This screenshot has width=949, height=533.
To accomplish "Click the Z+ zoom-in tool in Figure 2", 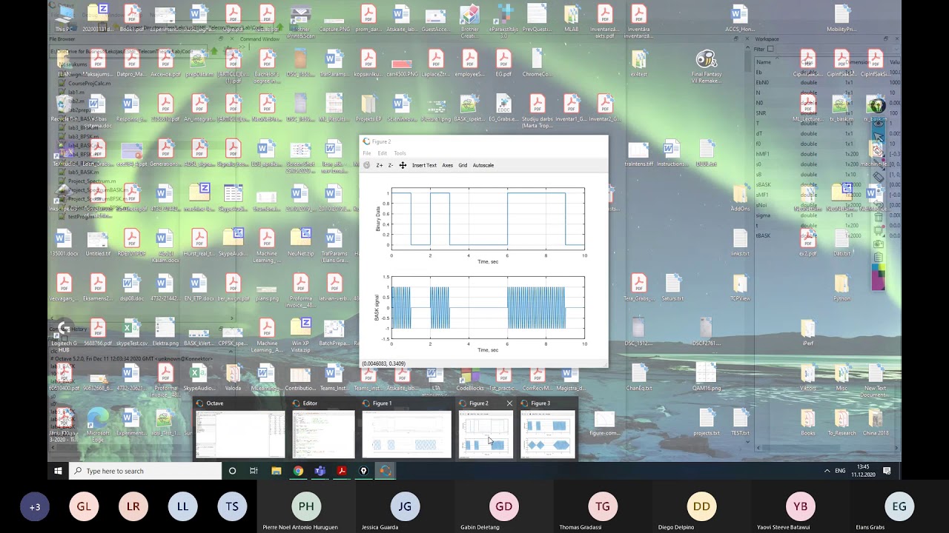I will [379, 165].
